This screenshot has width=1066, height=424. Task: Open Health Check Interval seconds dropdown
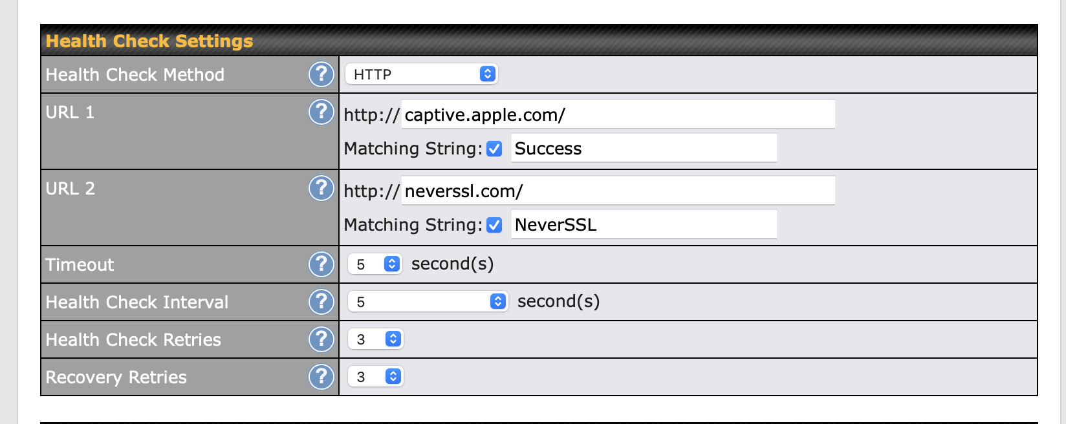(428, 302)
